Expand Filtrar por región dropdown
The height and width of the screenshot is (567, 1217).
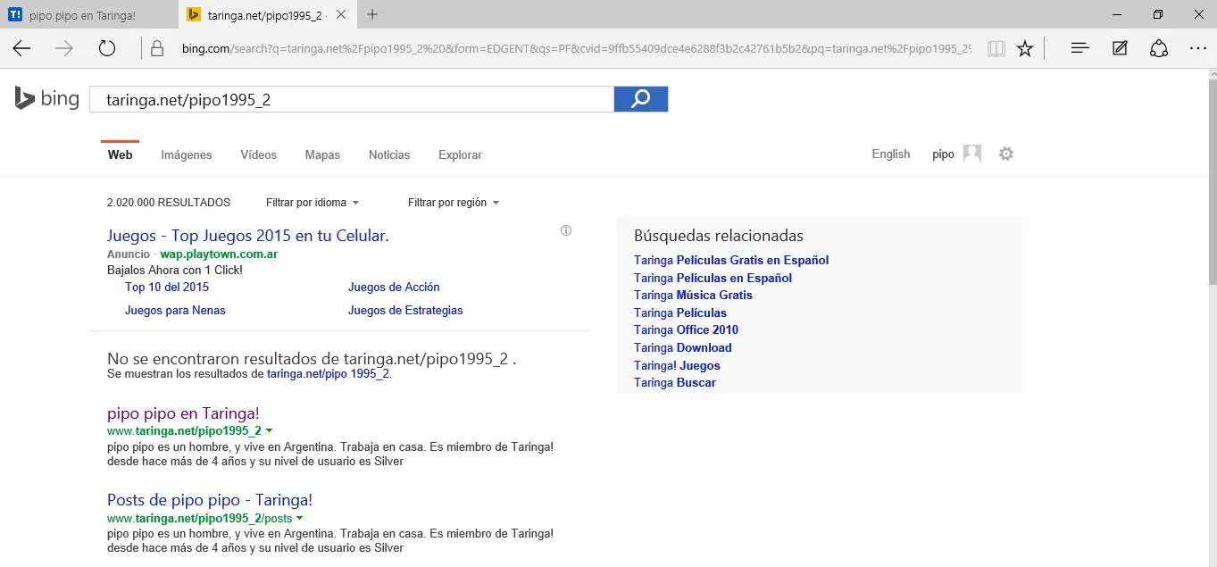coord(454,203)
